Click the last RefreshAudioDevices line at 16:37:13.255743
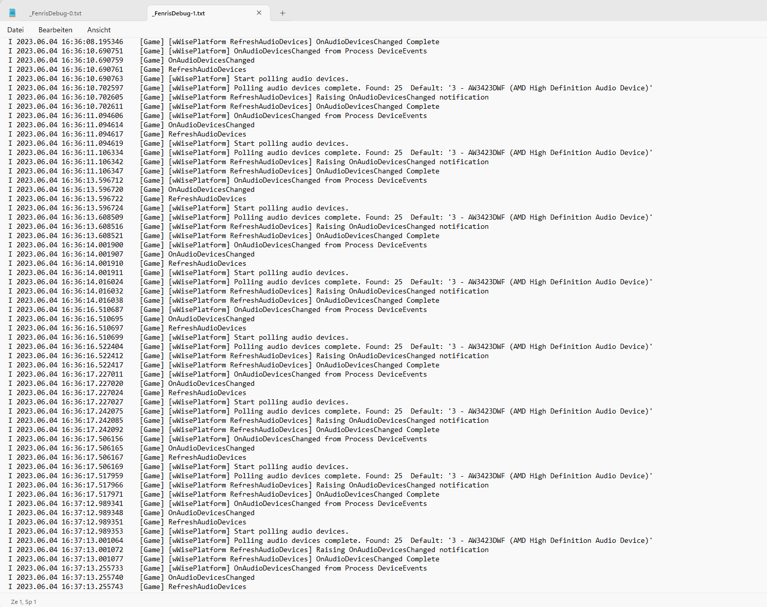 [127, 587]
